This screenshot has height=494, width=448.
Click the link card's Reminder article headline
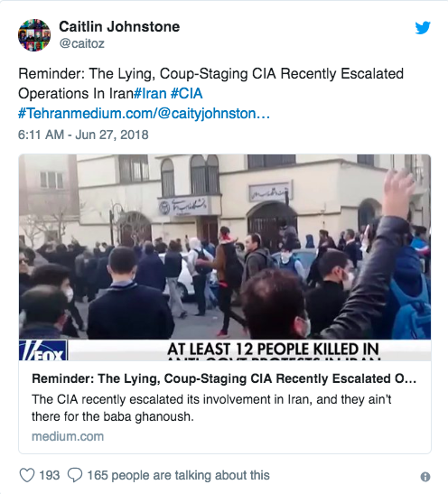coord(224,378)
